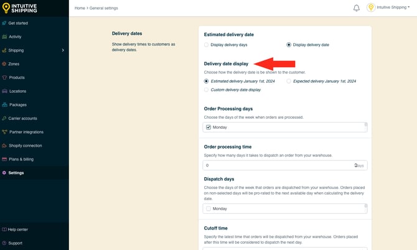Click the Shopify connection icon
Viewport: 417px width, 250px height.
4,146
